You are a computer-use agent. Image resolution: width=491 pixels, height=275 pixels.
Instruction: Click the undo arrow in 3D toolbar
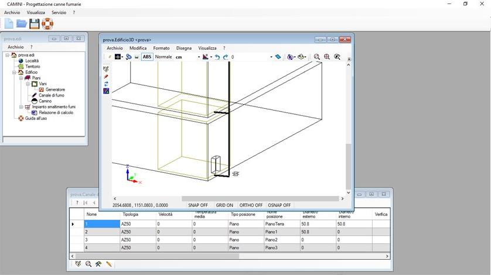click(x=217, y=57)
